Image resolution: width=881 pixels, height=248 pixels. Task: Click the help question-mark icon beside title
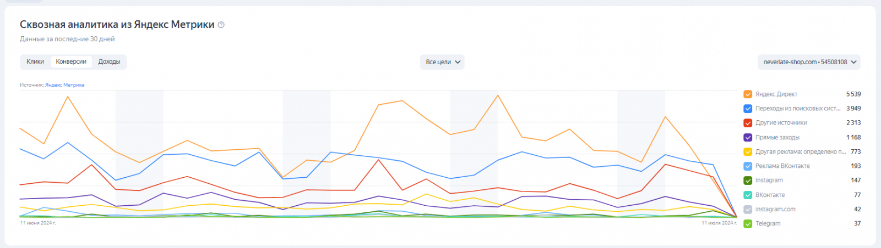221,25
